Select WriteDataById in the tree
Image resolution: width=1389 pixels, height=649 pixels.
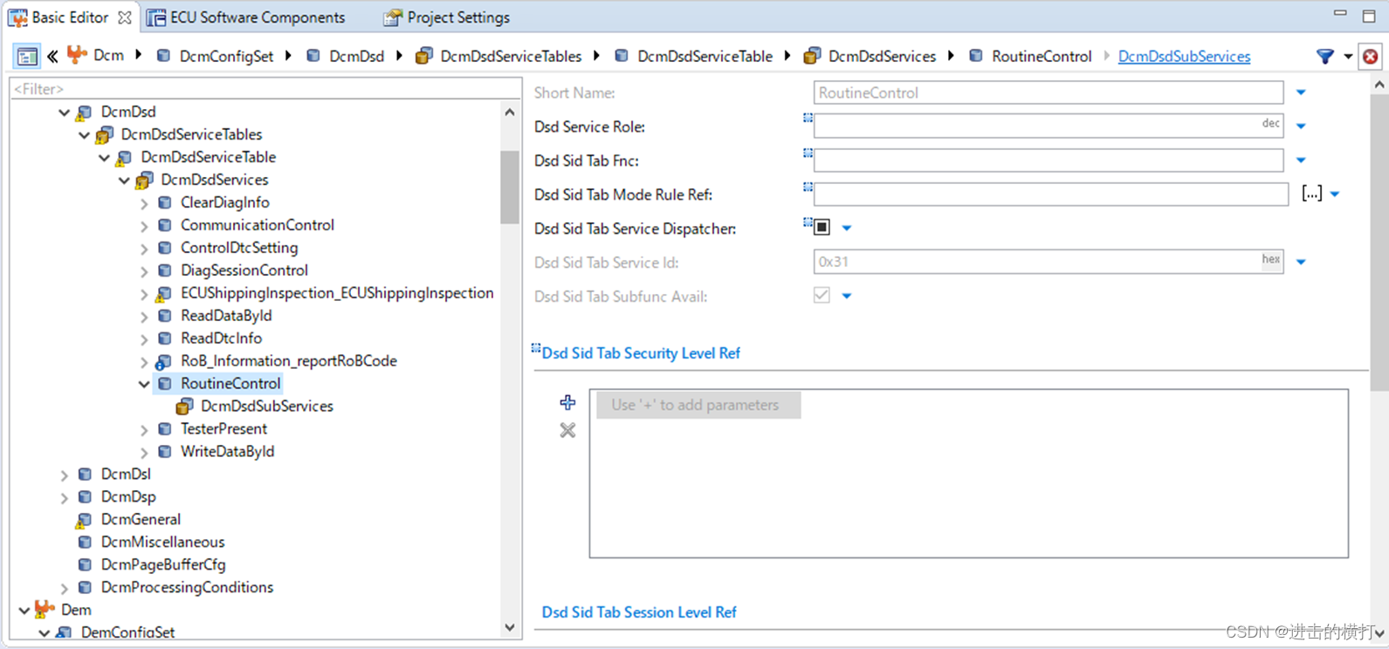(227, 452)
